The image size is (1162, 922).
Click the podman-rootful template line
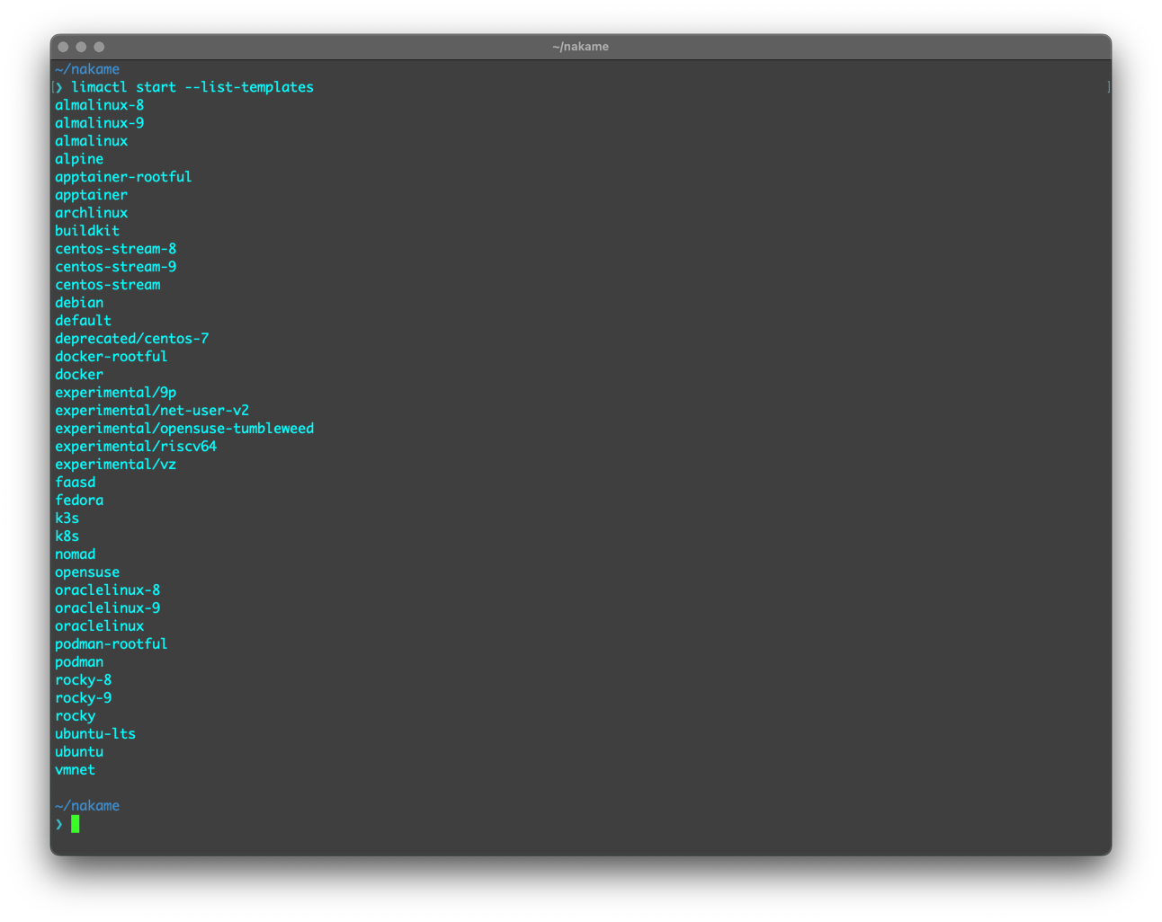111,644
